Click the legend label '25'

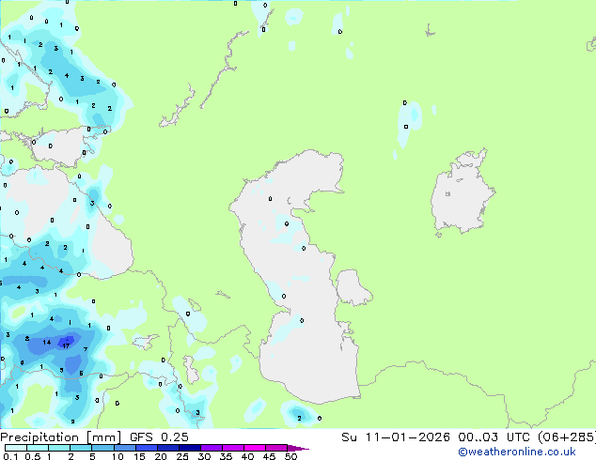point(182,456)
